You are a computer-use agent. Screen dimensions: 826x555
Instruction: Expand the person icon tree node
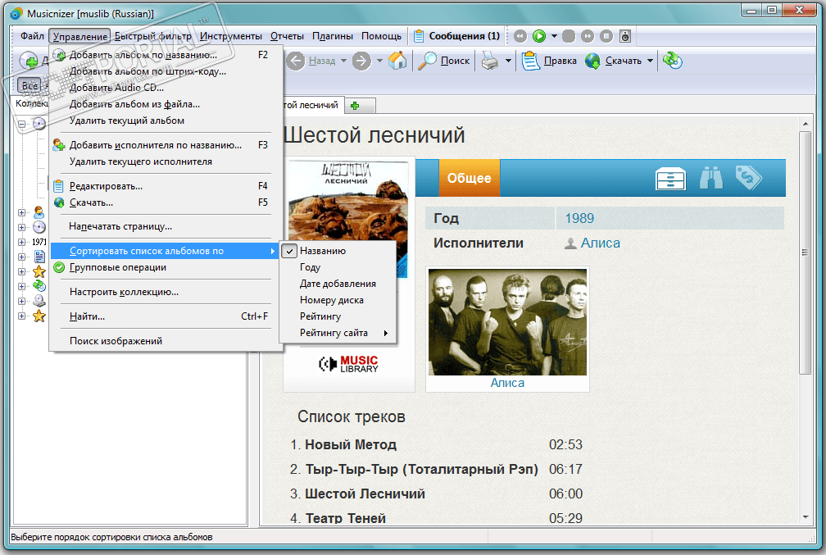point(21,212)
